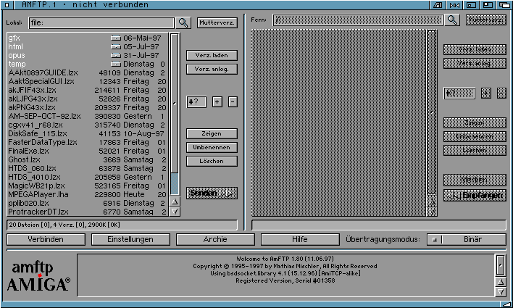The height and width of the screenshot is (308, 513).
Task: Select file AaktSpecialGUI.lzx
Action: point(88,81)
